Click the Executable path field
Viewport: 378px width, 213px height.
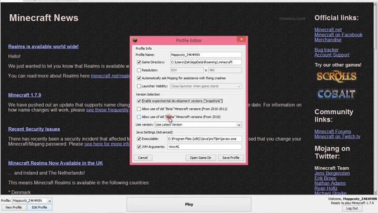click(204, 139)
